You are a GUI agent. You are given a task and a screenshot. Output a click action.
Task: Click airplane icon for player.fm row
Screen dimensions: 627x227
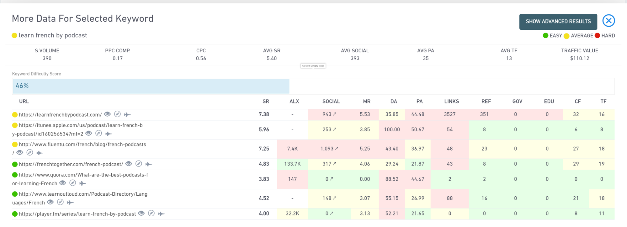[x=161, y=214]
